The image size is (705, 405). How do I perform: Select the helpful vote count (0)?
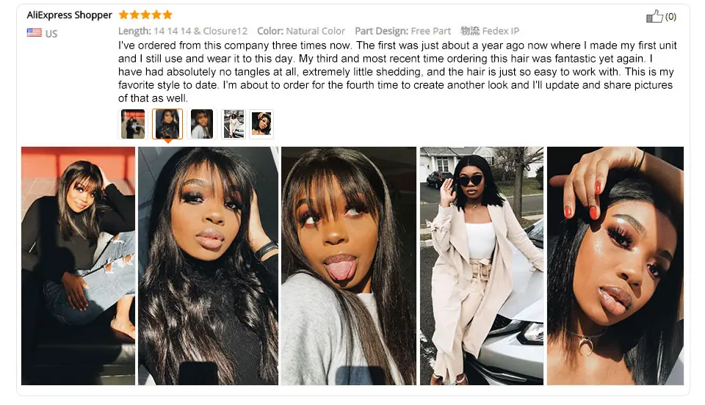point(670,17)
